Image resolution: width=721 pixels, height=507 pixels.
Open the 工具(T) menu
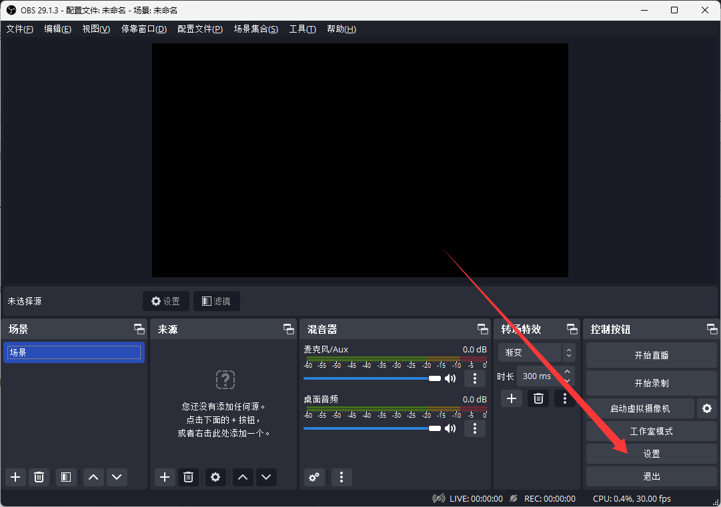tap(302, 29)
